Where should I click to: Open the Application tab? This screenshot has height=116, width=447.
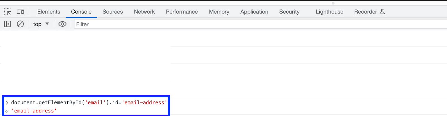click(254, 12)
